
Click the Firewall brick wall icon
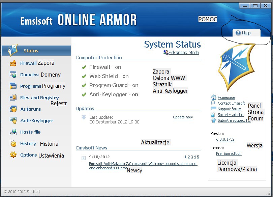coord(13,63)
